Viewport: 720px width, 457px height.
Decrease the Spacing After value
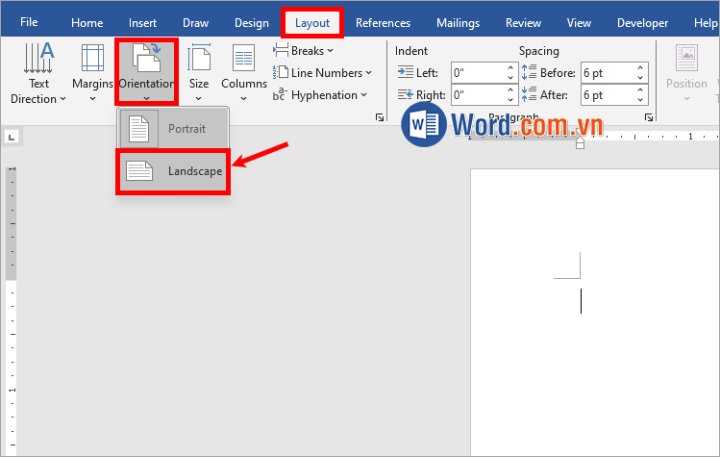click(x=639, y=100)
